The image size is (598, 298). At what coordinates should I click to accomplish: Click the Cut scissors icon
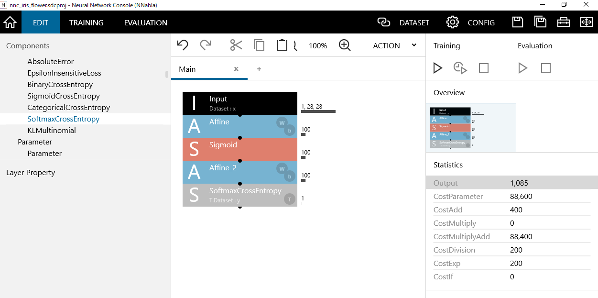point(236,45)
